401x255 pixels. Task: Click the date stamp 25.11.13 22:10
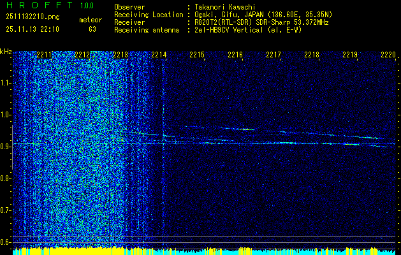tap(33, 29)
